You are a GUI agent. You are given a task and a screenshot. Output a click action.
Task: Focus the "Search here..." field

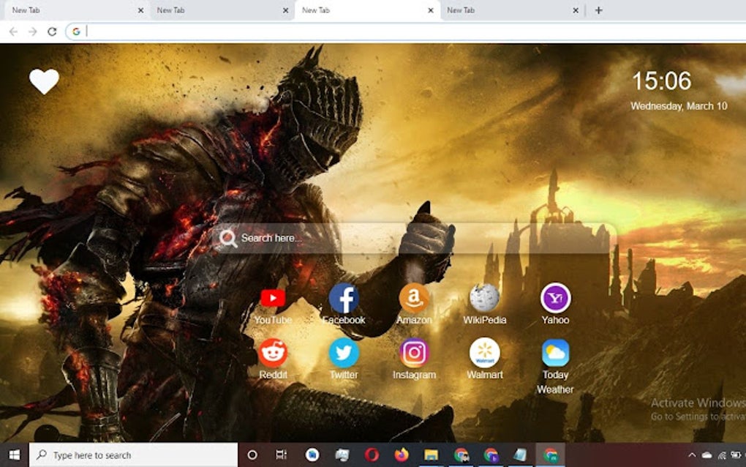pos(414,238)
